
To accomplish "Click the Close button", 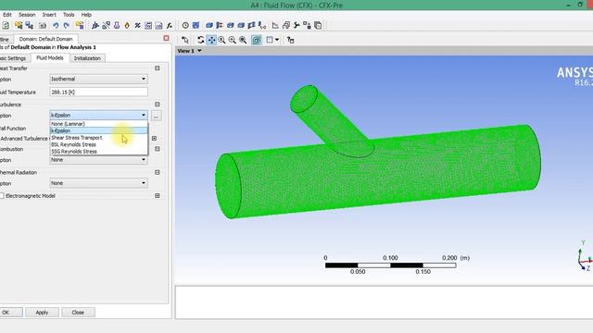I will point(78,313).
